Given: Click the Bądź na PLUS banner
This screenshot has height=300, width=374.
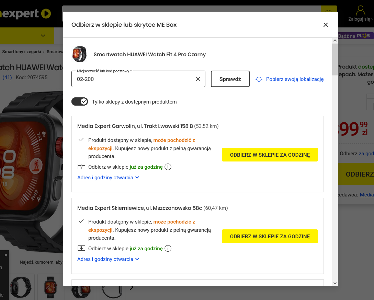Looking at the screenshot, I should click(356, 36).
